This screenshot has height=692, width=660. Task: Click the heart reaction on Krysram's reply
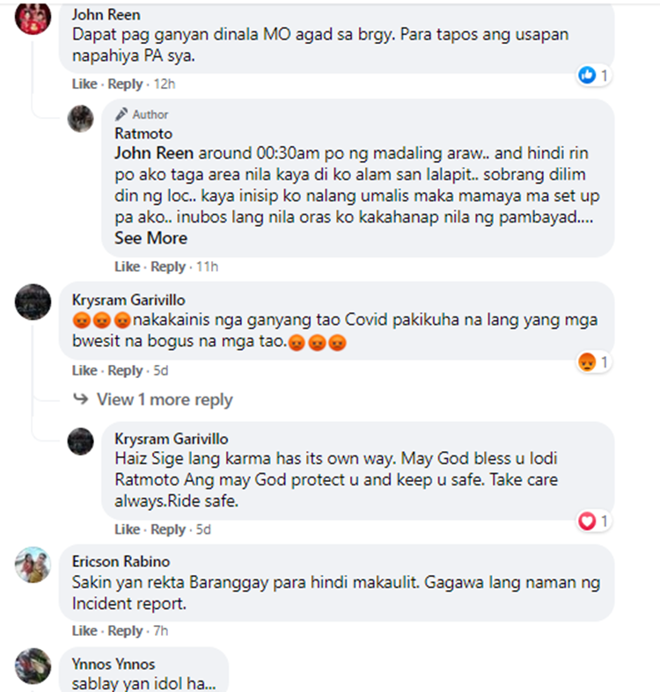(587, 521)
